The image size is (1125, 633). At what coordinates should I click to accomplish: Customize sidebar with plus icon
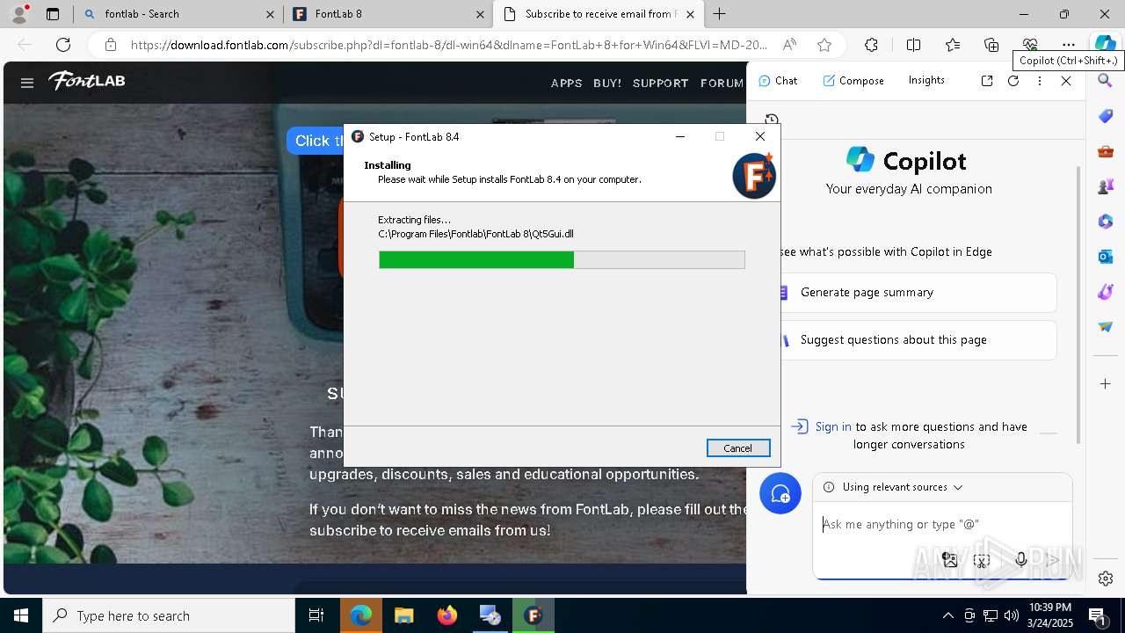1106,383
